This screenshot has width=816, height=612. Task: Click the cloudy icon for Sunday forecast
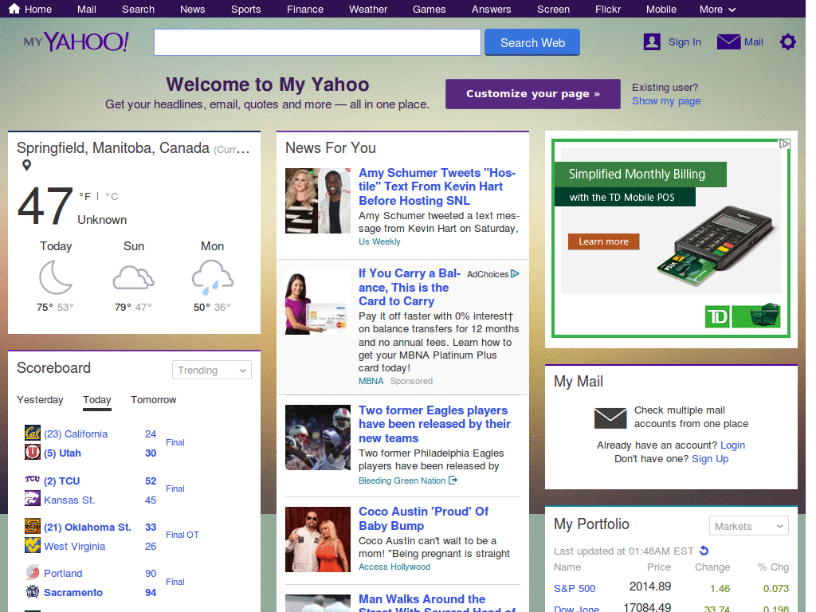tap(134, 277)
